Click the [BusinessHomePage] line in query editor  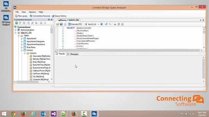point(88,38)
